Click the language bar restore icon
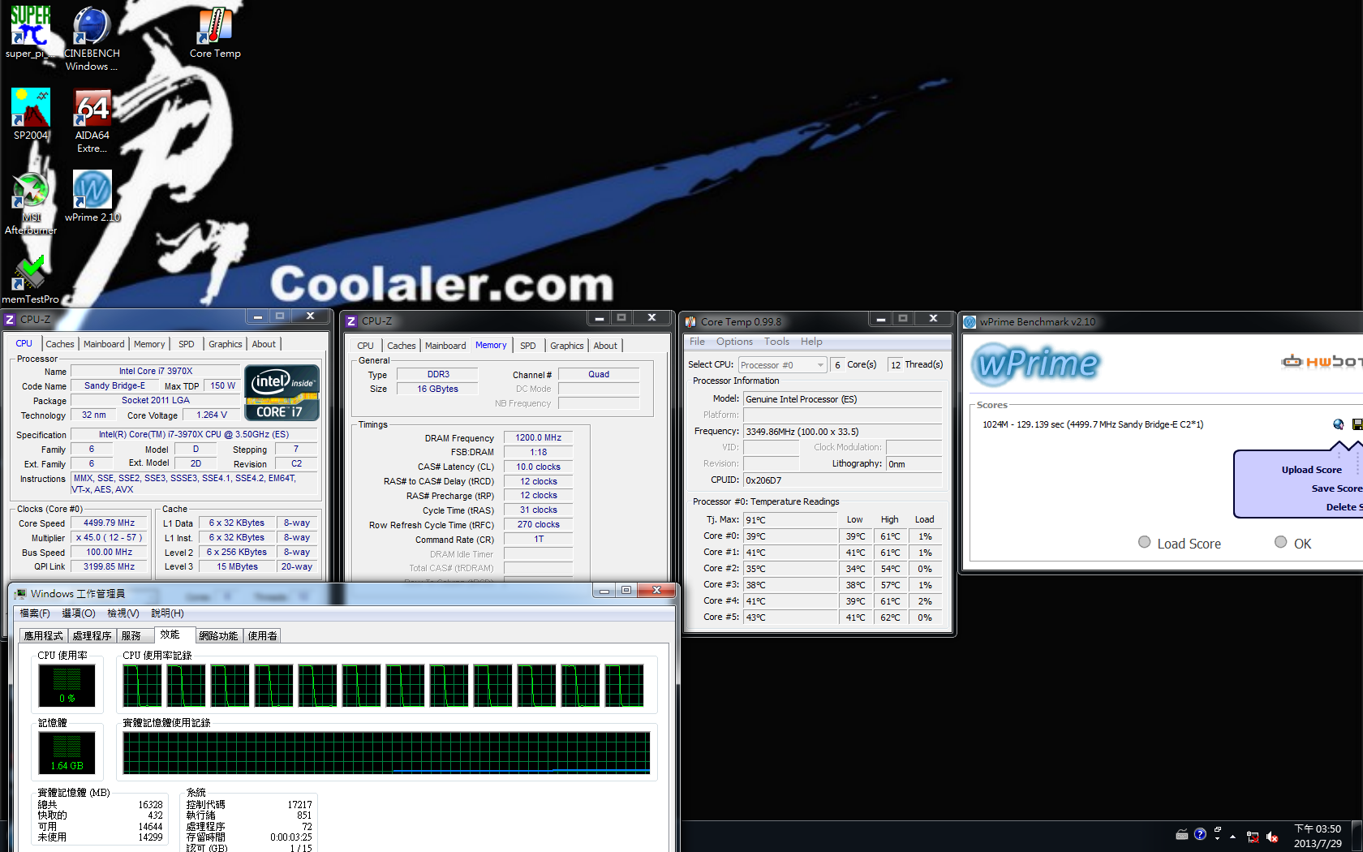The width and height of the screenshot is (1363, 852). 1218,829
